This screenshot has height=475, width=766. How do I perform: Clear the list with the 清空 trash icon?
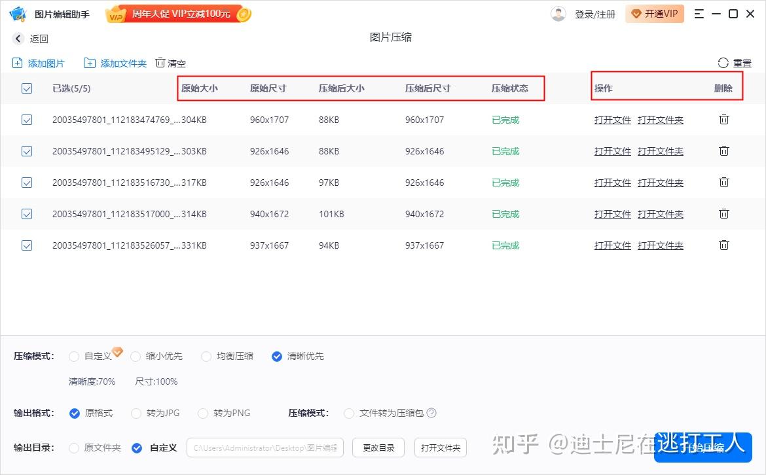click(x=160, y=63)
